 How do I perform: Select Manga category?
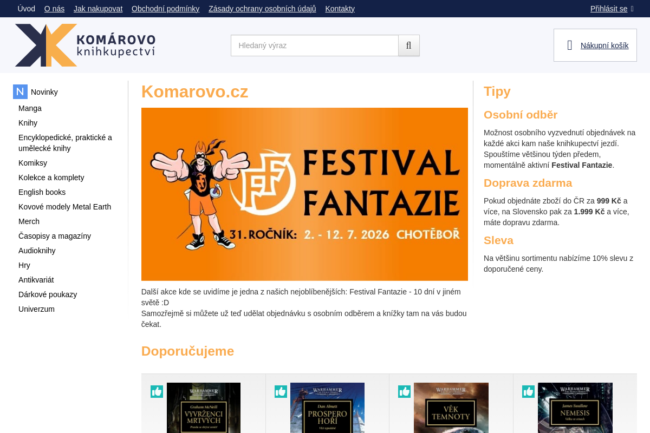tap(30, 108)
